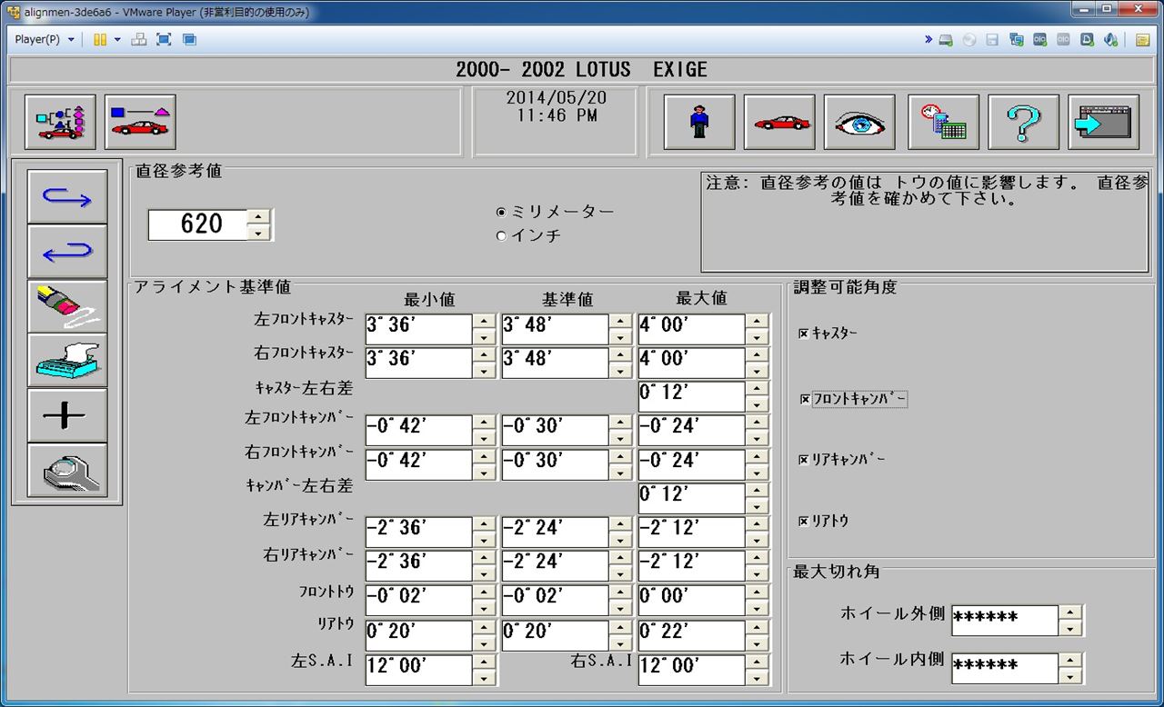Click the ホイール内側 masked field
This screenshot has width=1164, height=707.
coord(1005,668)
